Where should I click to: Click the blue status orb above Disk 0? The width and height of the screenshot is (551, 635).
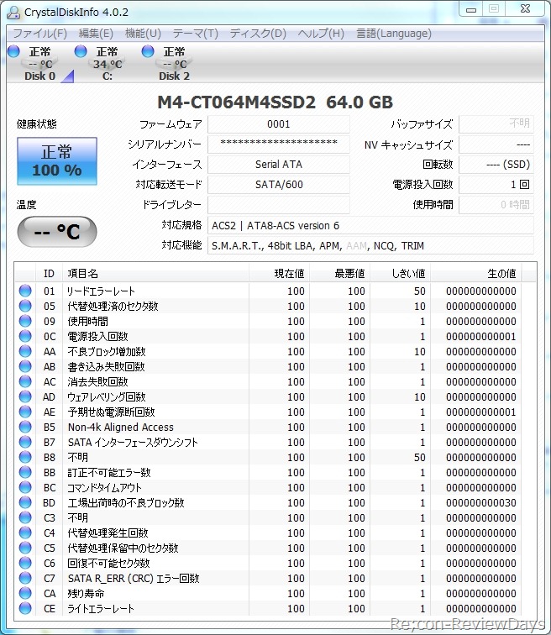(13, 51)
